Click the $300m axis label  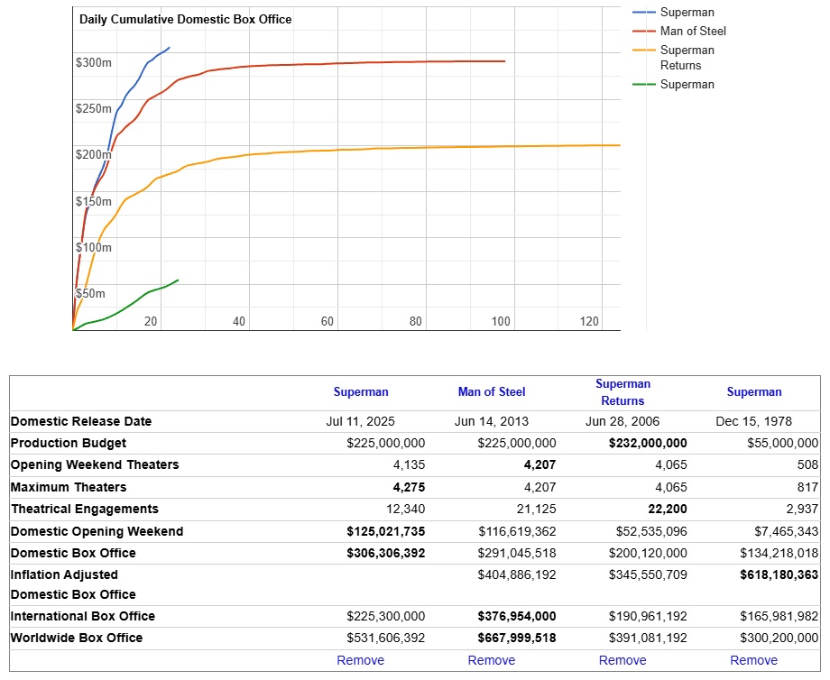(94, 63)
